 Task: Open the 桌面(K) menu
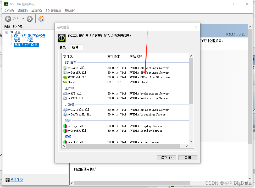[x=37, y=10]
